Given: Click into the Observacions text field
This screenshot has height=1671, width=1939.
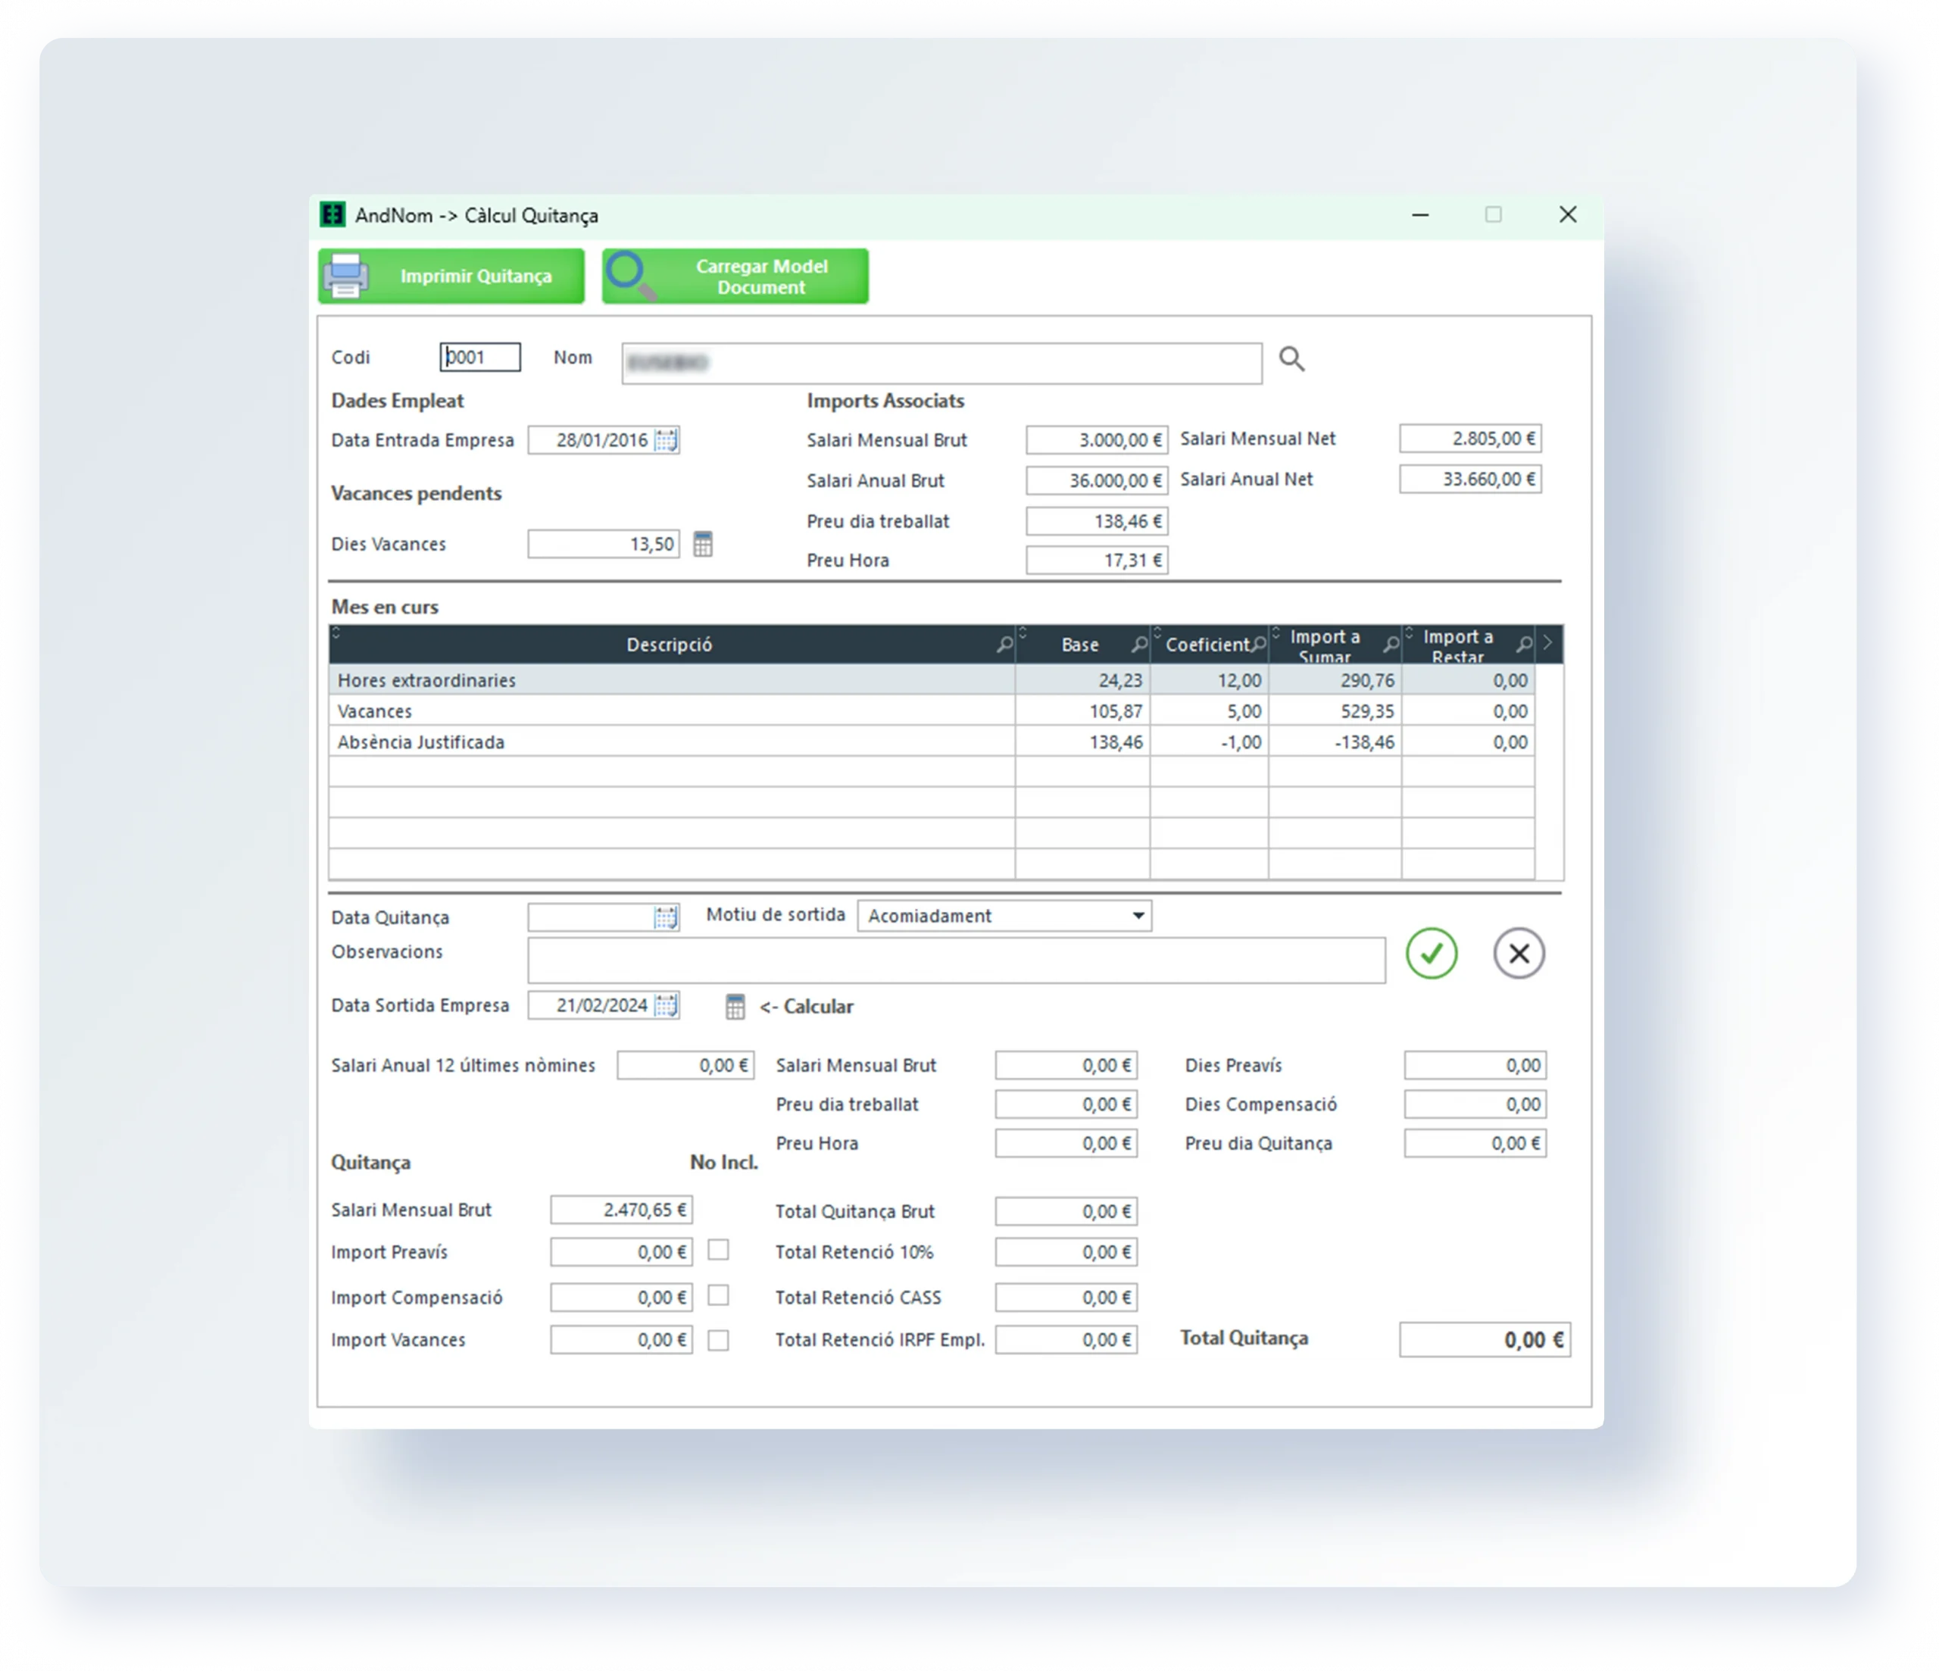Looking at the screenshot, I should pos(954,960).
